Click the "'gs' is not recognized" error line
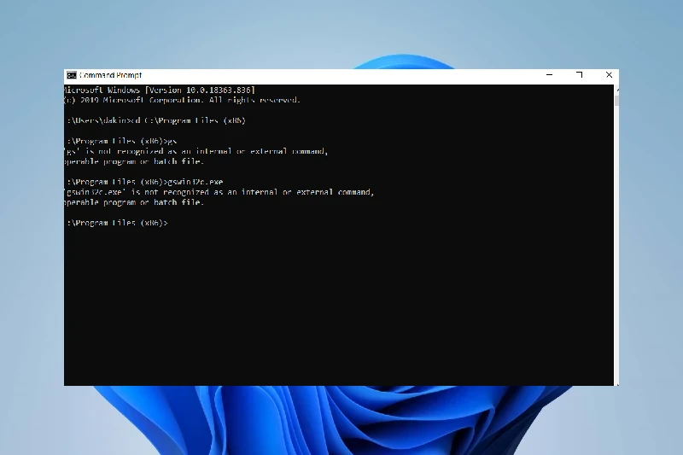 tap(196, 151)
